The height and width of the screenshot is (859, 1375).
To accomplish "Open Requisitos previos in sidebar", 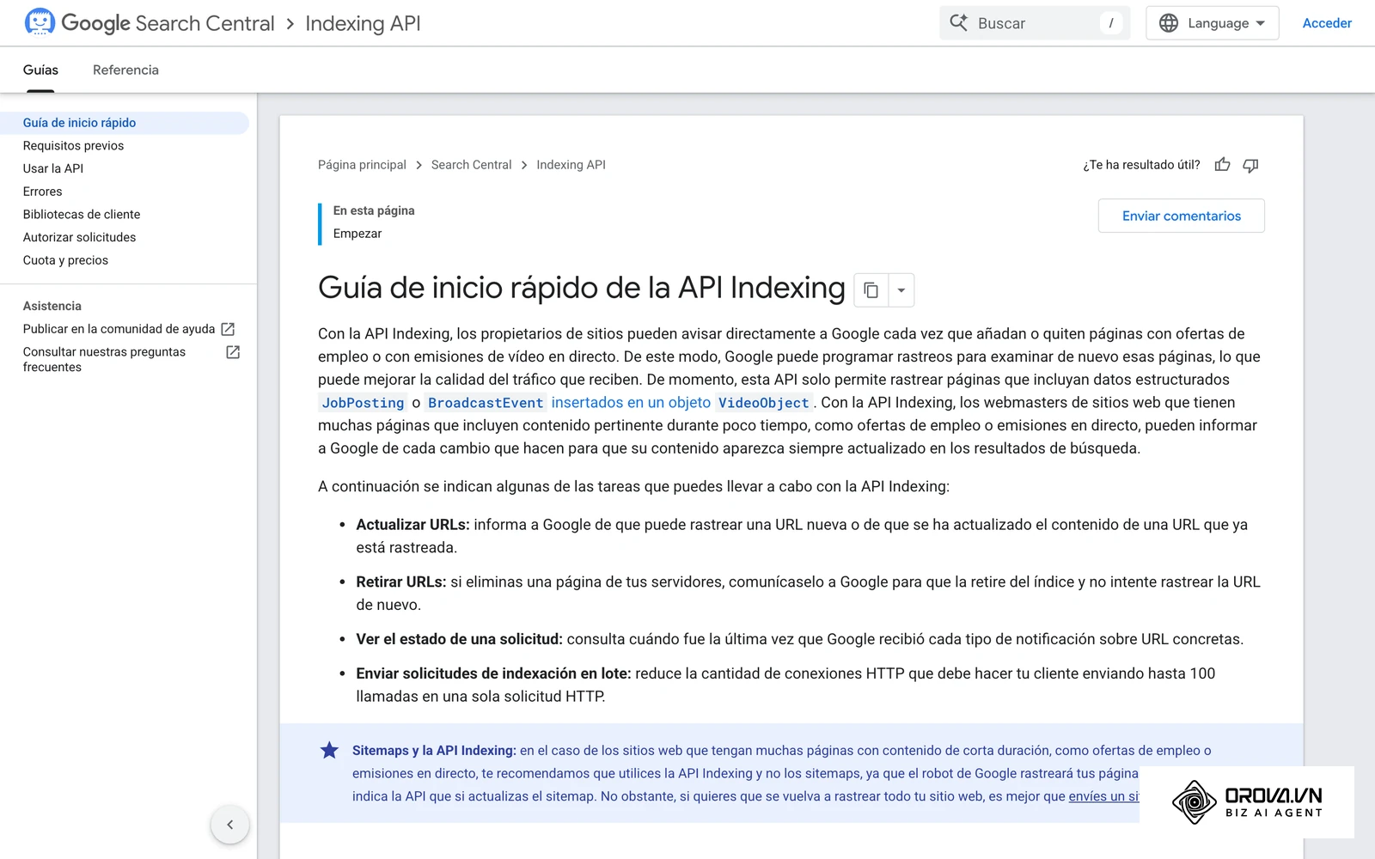I will point(73,146).
